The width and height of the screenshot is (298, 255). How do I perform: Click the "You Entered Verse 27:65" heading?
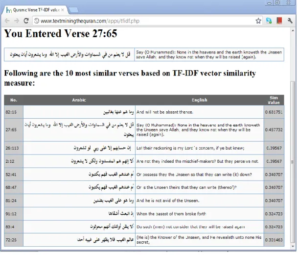(61, 34)
